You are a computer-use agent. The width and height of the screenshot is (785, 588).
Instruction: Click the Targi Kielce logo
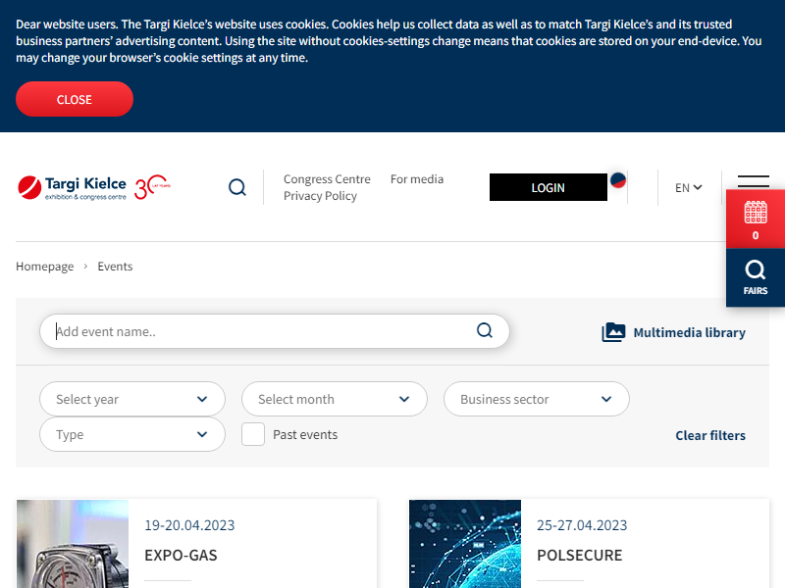point(72,187)
